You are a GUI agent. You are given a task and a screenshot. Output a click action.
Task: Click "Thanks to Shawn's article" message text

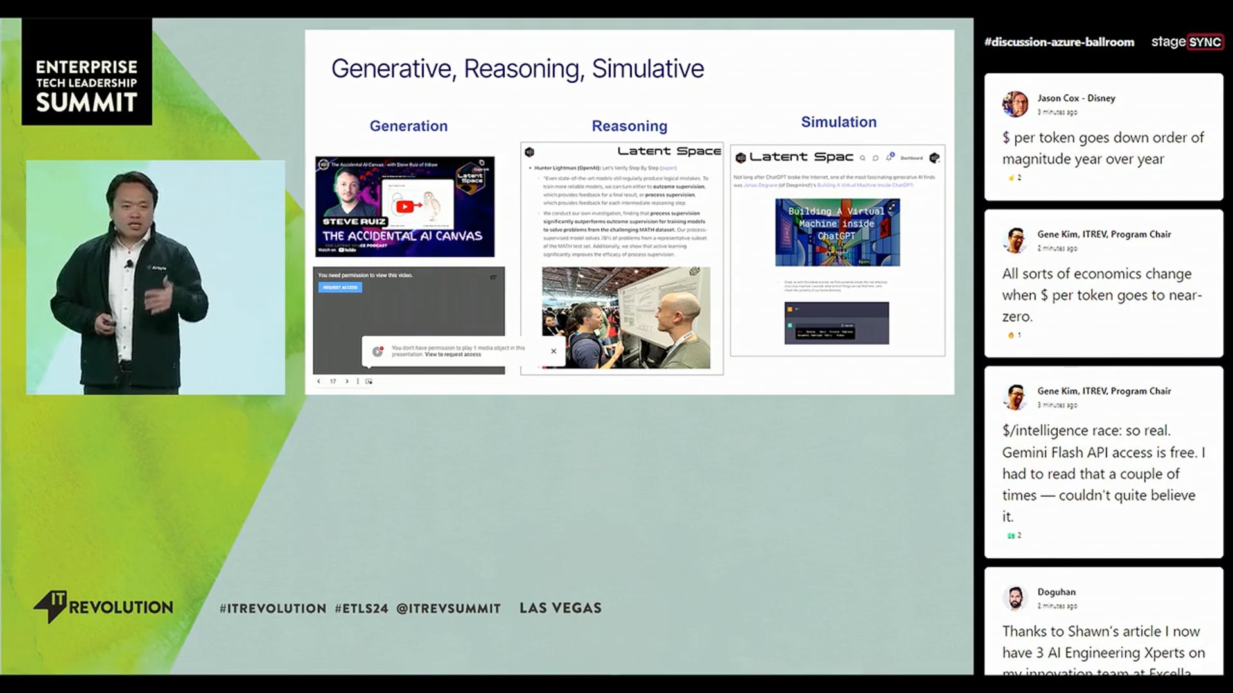pyautogui.click(x=1103, y=649)
